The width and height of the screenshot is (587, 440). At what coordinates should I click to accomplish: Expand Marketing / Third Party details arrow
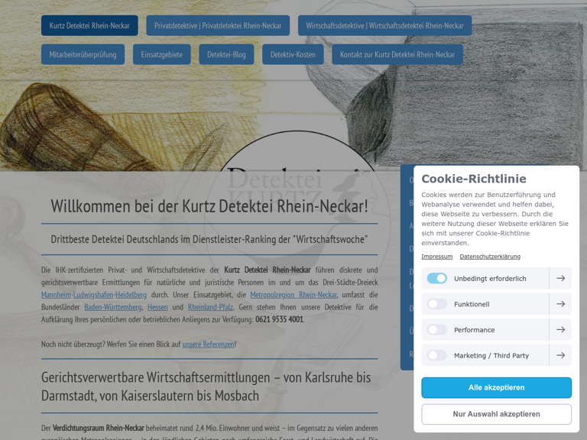[560, 355]
